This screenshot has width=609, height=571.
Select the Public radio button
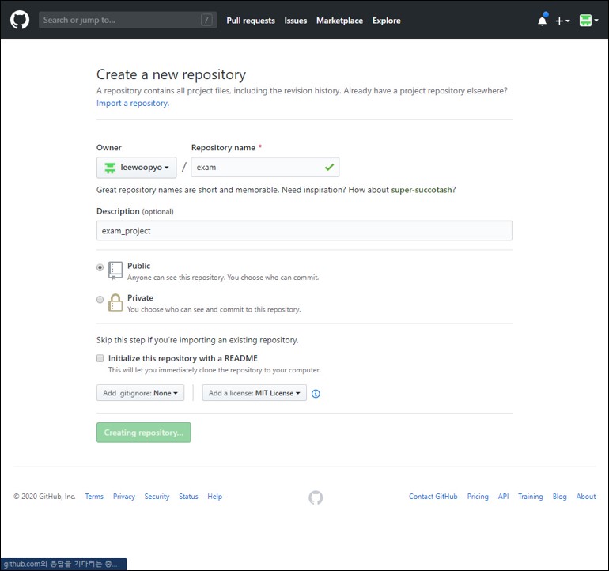(x=100, y=267)
